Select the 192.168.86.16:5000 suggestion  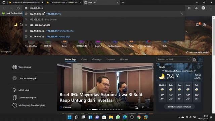[104, 25]
